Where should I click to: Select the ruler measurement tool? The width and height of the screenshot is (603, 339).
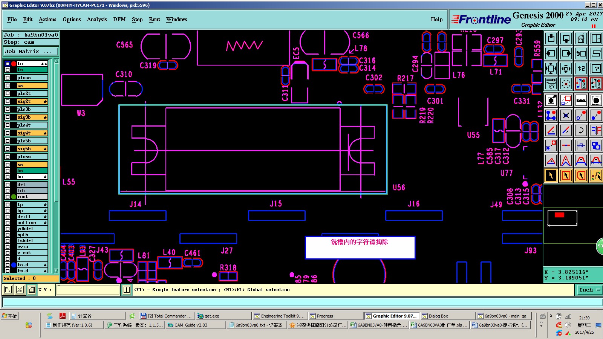pyautogui.click(x=581, y=100)
